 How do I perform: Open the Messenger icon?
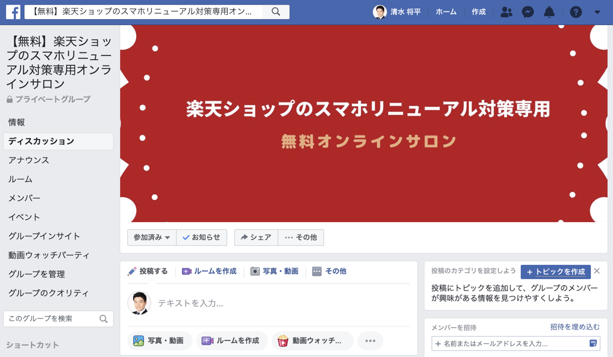click(x=528, y=12)
